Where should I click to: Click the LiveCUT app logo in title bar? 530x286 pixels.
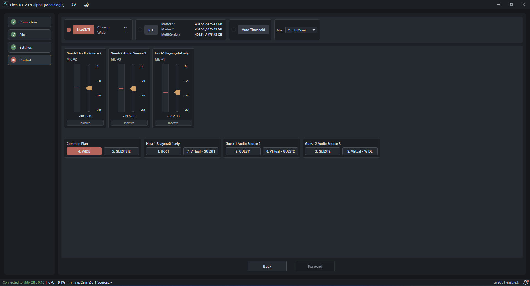click(6, 5)
